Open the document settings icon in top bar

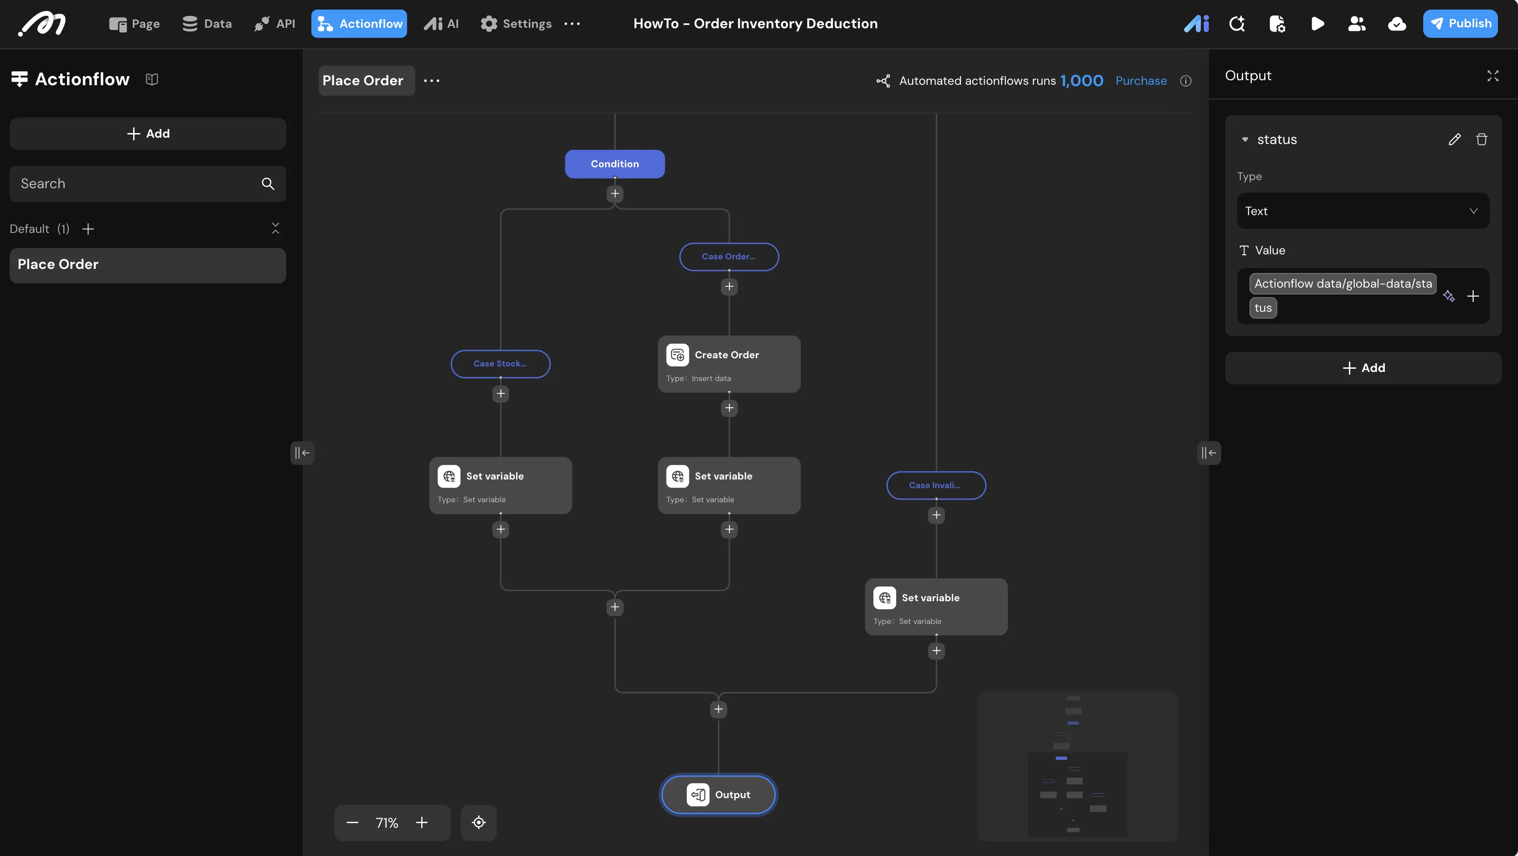[1276, 24]
